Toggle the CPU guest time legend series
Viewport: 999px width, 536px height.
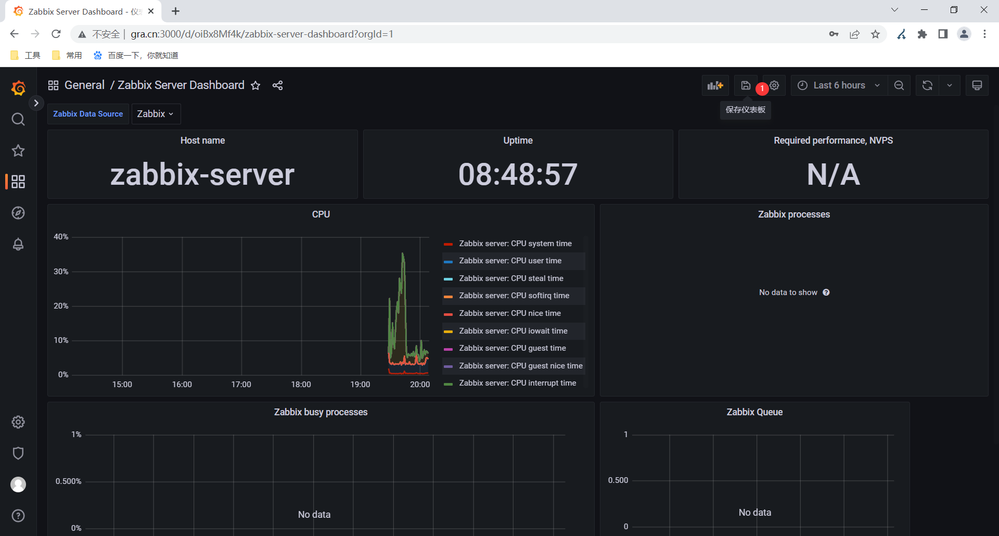[513, 348]
